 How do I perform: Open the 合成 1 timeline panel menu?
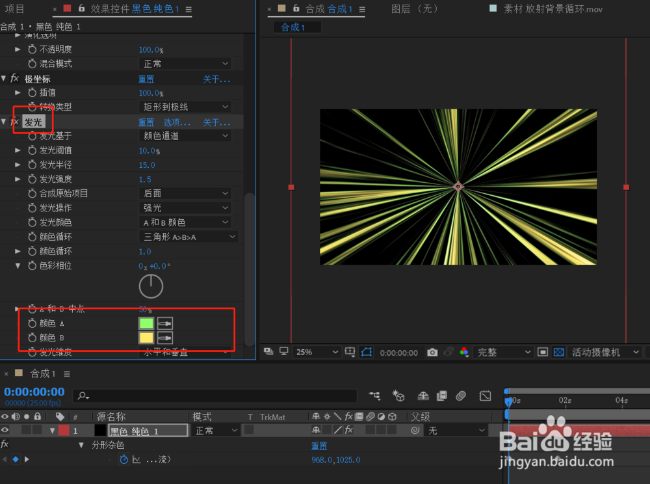67,374
